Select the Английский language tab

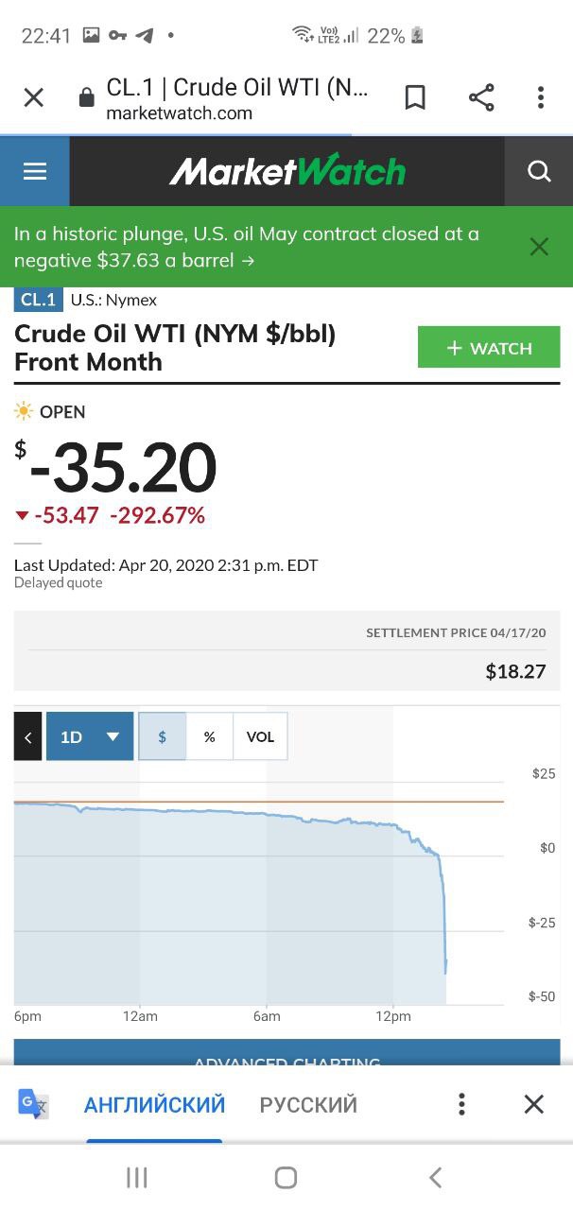point(154,1104)
